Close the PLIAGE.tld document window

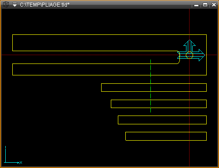click(214, 5)
